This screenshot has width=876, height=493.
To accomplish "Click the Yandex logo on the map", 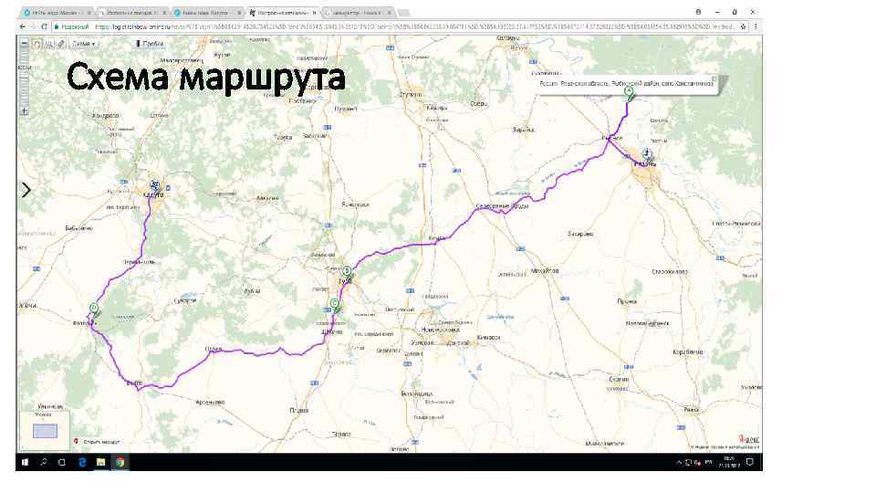I will [749, 439].
